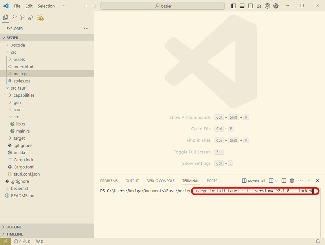Open the Extensions view icon

pyautogui.click(x=40, y=18)
